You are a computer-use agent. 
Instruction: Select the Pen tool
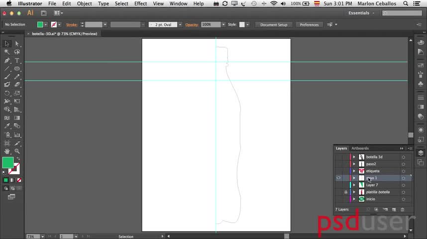pyautogui.click(x=7, y=60)
